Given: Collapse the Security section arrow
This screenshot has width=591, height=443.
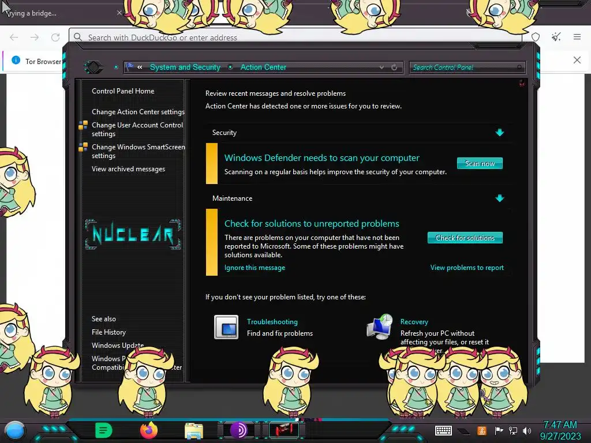Looking at the screenshot, I should 499,133.
